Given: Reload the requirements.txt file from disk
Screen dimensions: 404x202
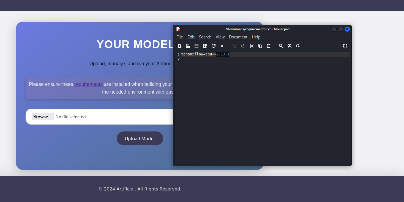Looking at the screenshot, I should [214, 46].
